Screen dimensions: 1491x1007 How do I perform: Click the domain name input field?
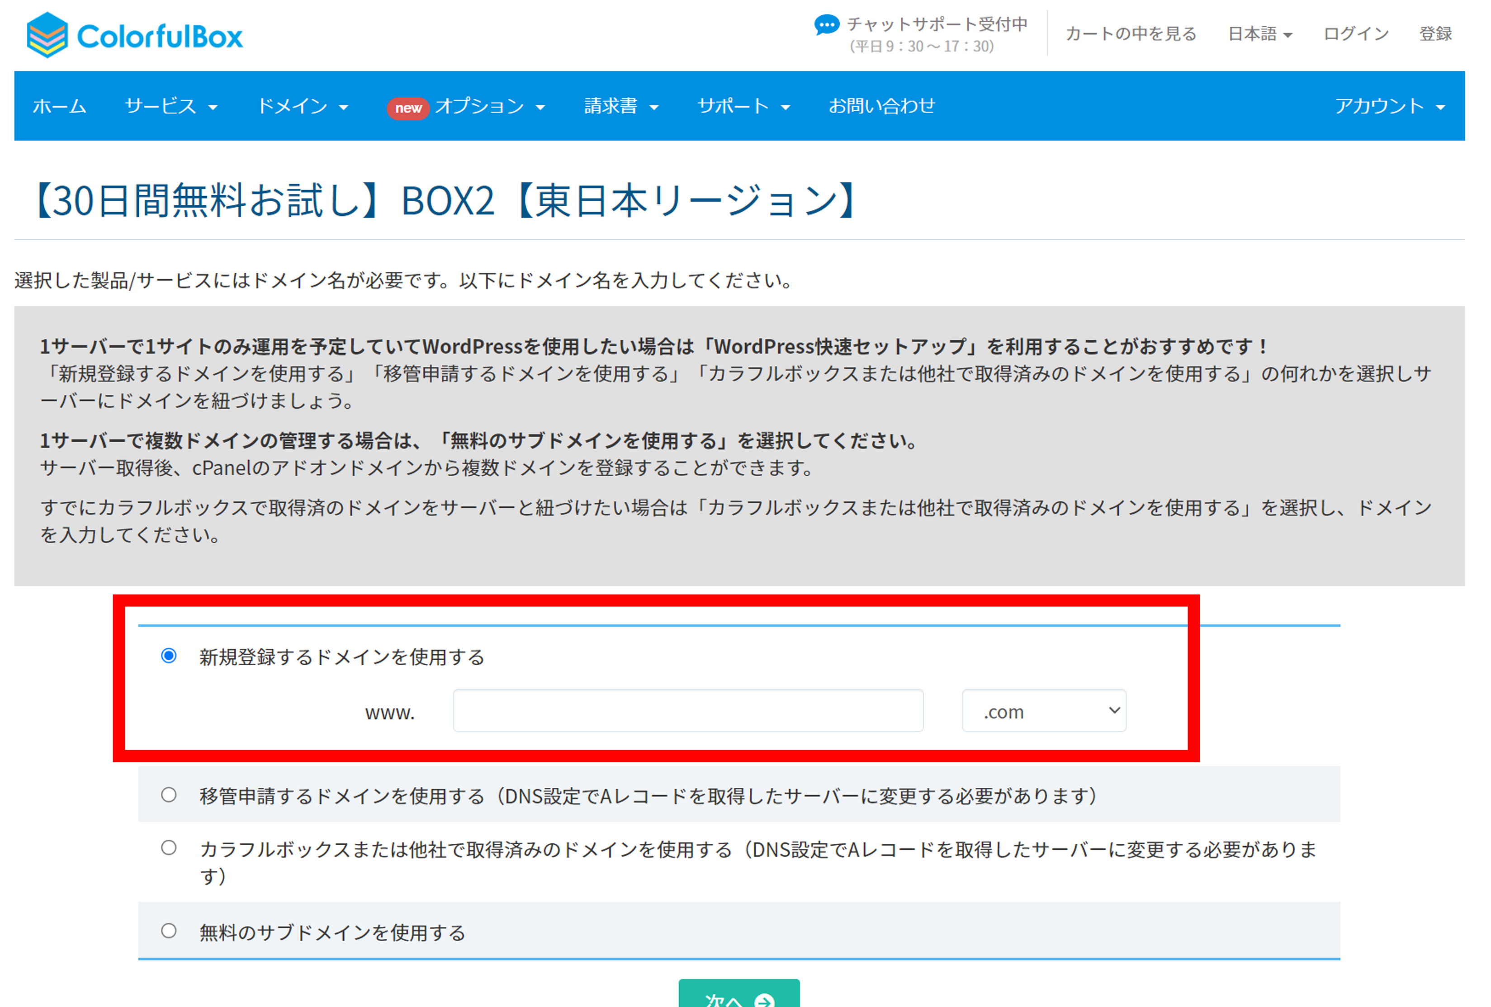click(x=688, y=711)
